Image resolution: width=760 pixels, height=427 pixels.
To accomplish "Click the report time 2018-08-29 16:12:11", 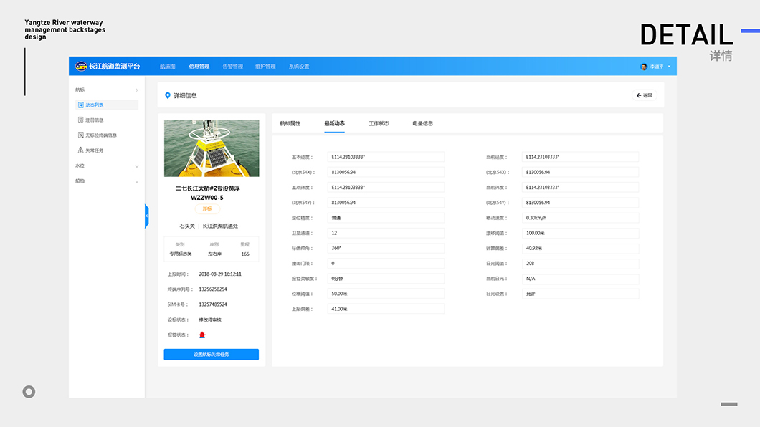I will (x=220, y=274).
